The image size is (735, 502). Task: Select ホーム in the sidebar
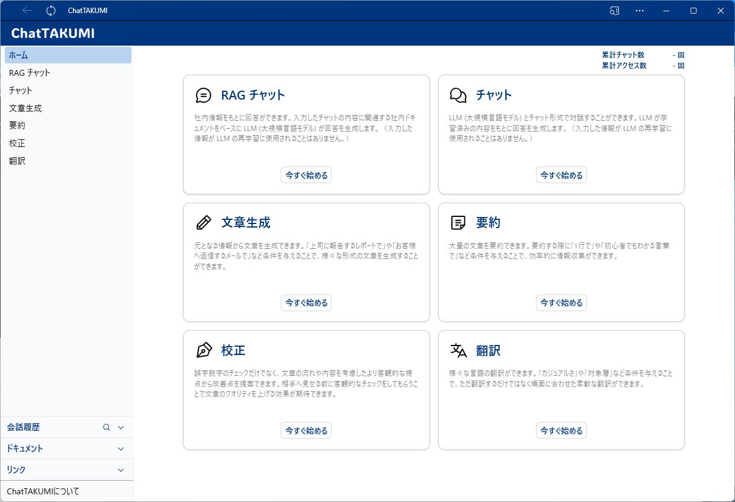(68, 55)
